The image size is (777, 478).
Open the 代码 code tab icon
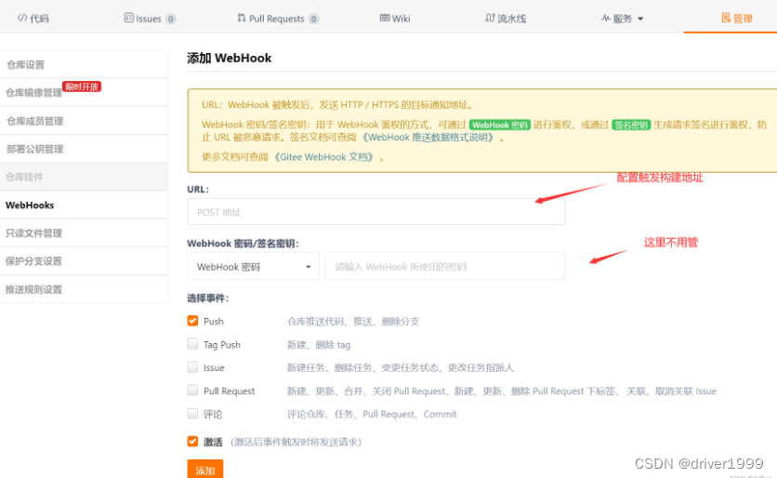pyautogui.click(x=21, y=18)
